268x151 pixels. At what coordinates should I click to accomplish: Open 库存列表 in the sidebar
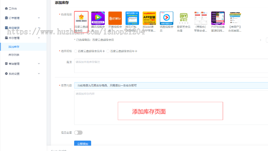coord(14,55)
